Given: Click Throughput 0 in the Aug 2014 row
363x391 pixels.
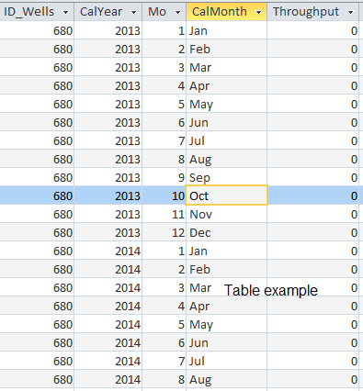Looking at the screenshot, I should coord(312,379).
